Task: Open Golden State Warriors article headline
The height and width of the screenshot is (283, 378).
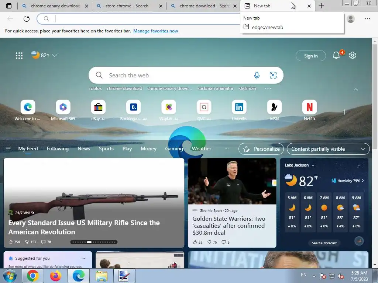Action: [229, 226]
